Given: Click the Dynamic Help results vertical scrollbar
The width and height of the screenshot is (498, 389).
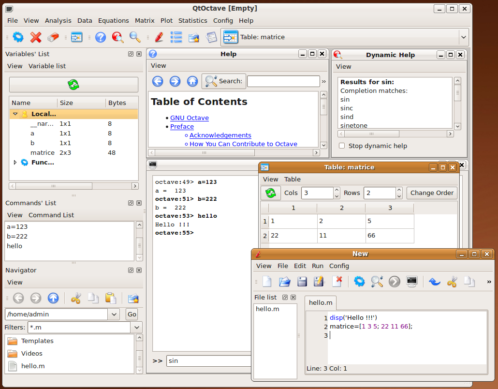Looking at the screenshot, I should [x=458, y=103].
